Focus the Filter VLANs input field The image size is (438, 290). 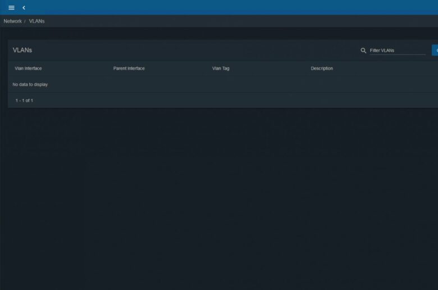398,51
